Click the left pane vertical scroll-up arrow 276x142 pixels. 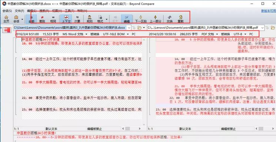144,40
